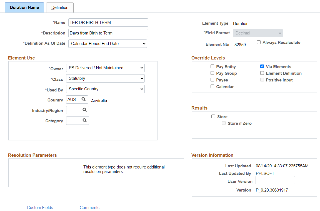Expand the Definition As Of Date dropdown
Screen dimensions: 320x211
[x=107, y=44]
